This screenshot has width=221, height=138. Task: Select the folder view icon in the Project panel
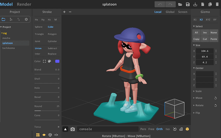coord(3,19)
